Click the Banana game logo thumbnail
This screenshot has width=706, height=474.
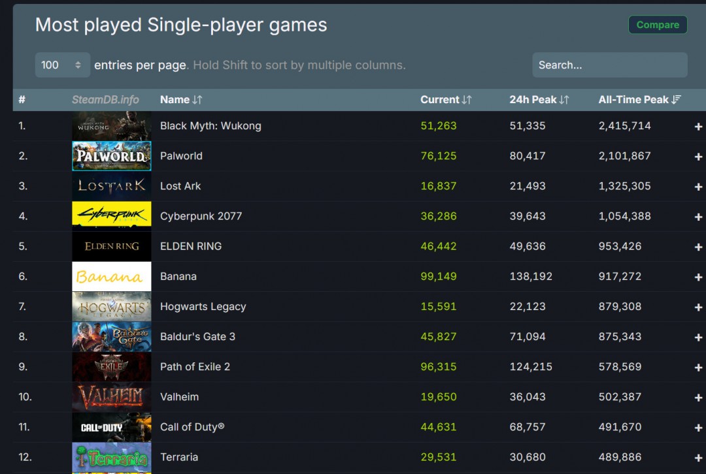coord(111,276)
